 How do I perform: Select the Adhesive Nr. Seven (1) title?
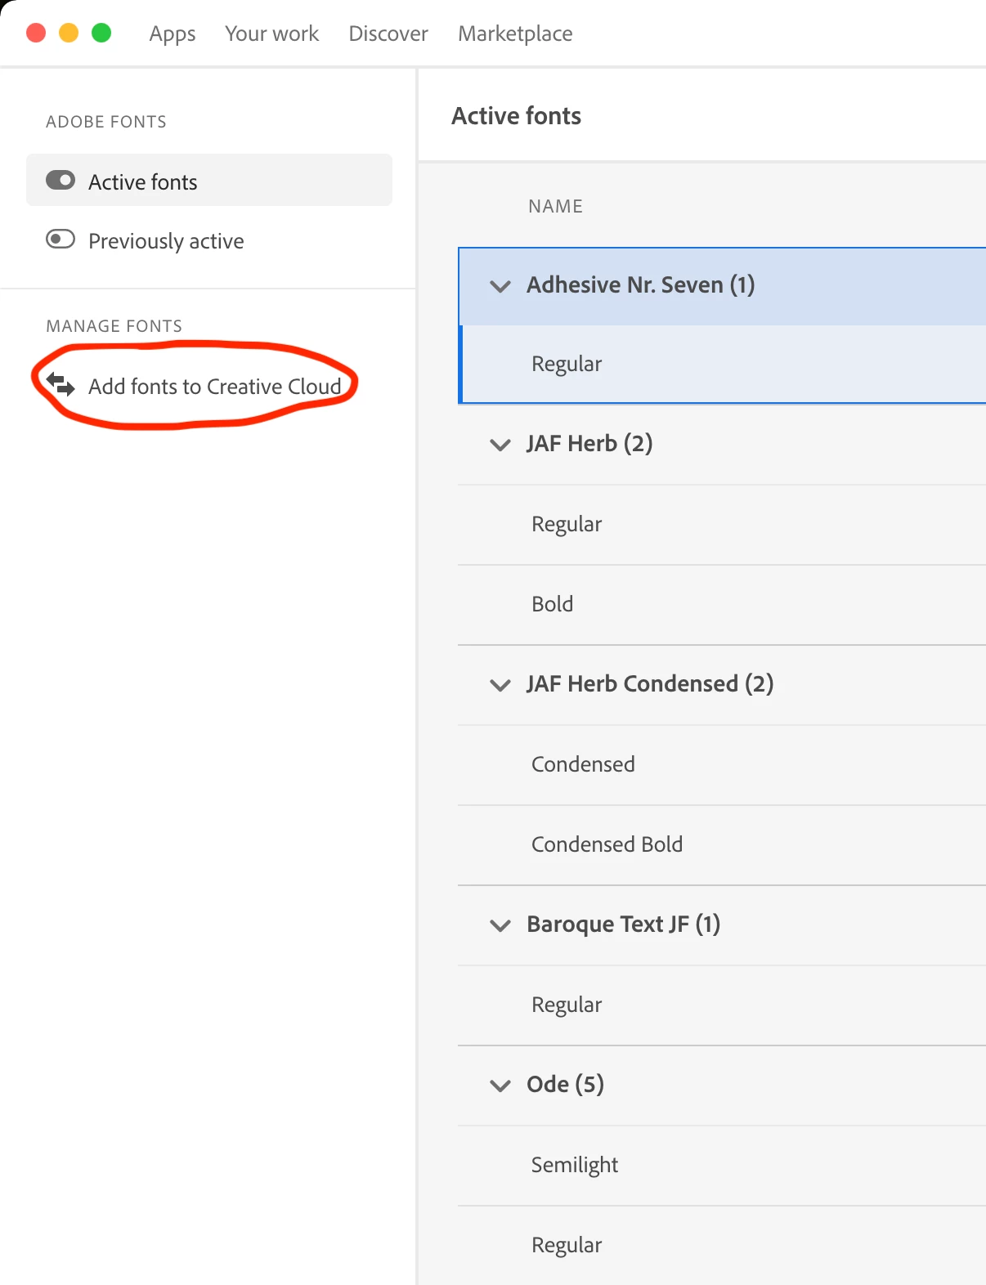click(641, 284)
